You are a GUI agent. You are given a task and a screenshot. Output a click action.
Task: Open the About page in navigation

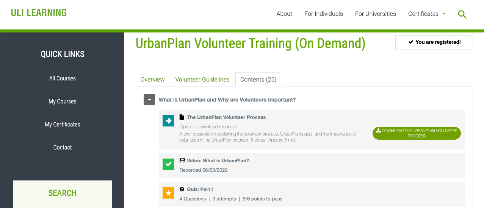coord(284,14)
